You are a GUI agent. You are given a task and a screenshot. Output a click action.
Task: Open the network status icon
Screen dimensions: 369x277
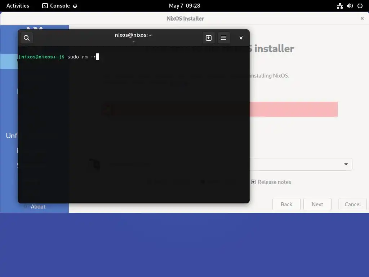pos(339,6)
